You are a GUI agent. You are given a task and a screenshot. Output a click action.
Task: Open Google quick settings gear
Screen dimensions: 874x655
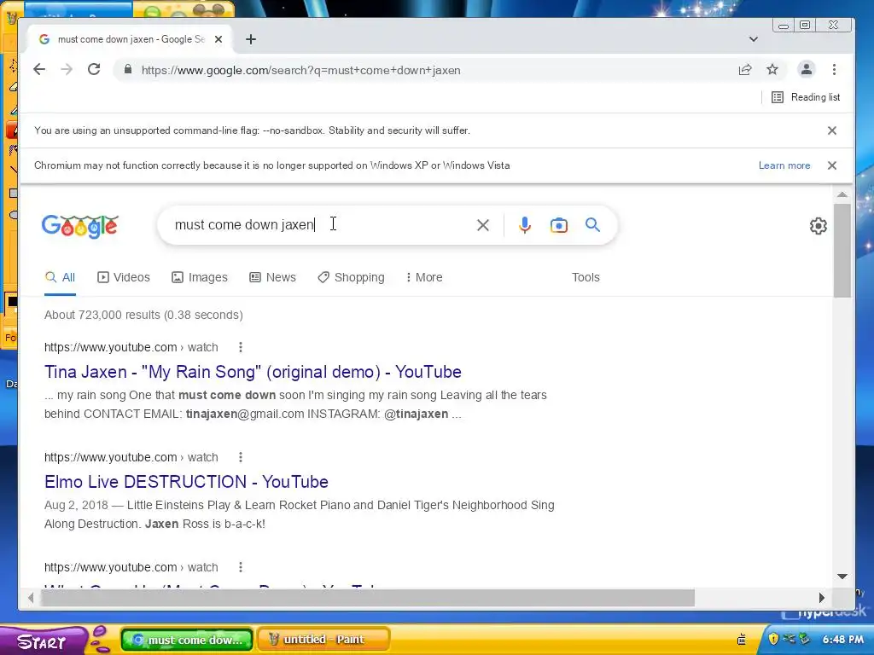coord(818,226)
